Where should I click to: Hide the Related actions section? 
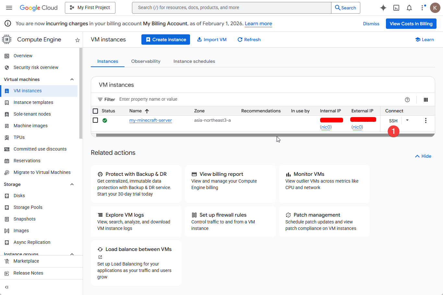point(423,156)
